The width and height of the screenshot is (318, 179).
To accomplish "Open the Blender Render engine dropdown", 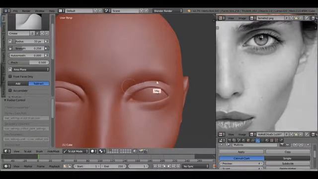I will (167, 11).
